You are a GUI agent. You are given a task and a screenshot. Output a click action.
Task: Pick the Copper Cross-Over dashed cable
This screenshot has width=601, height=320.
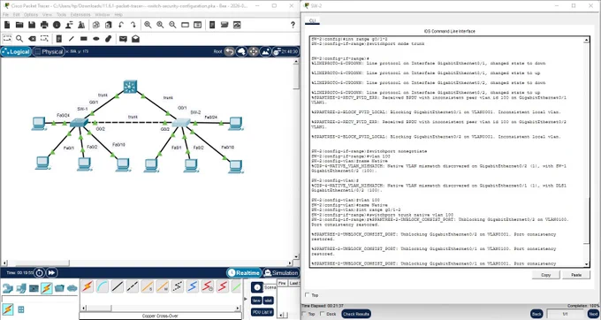[133, 286]
